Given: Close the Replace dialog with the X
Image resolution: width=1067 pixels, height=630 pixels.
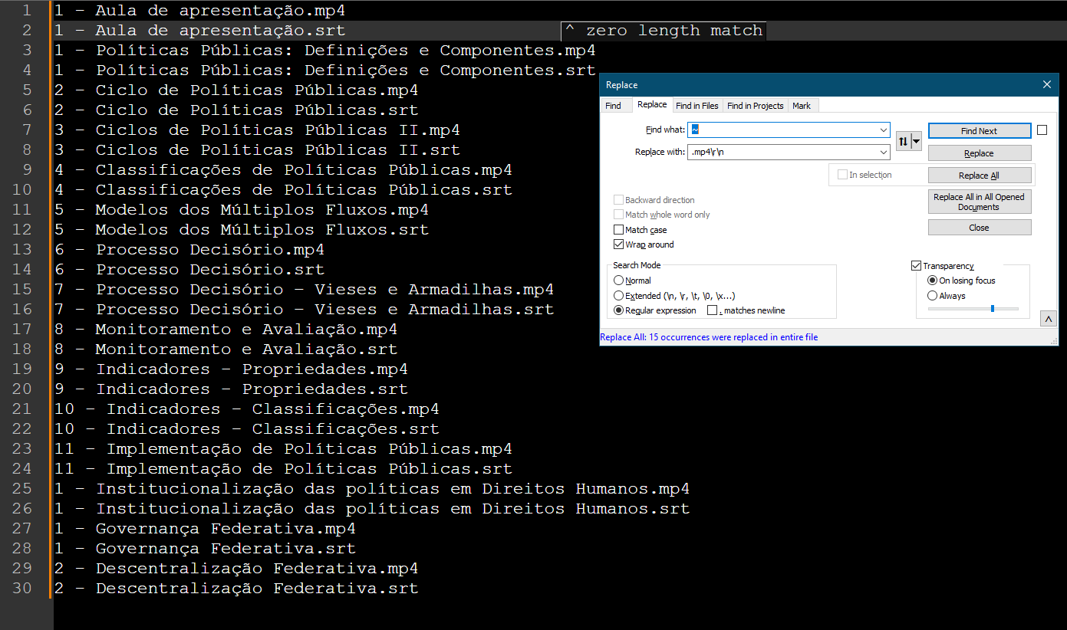Looking at the screenshot, I should tap(1047, 85).
